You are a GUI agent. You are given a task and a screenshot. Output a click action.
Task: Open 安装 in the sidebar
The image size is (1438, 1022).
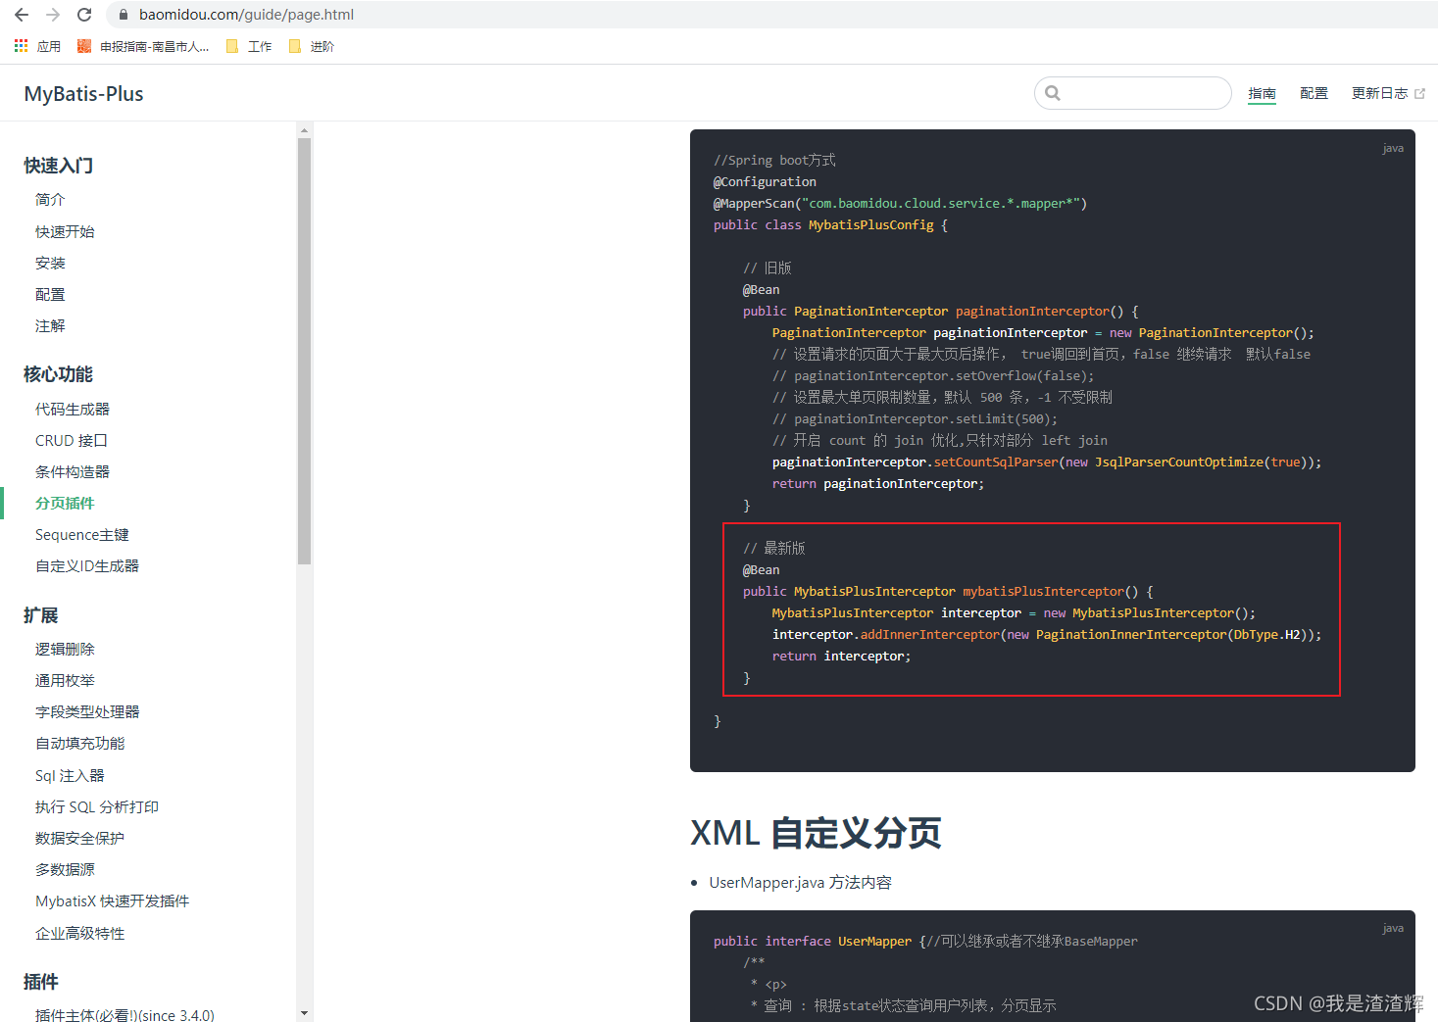pos(50,263)
